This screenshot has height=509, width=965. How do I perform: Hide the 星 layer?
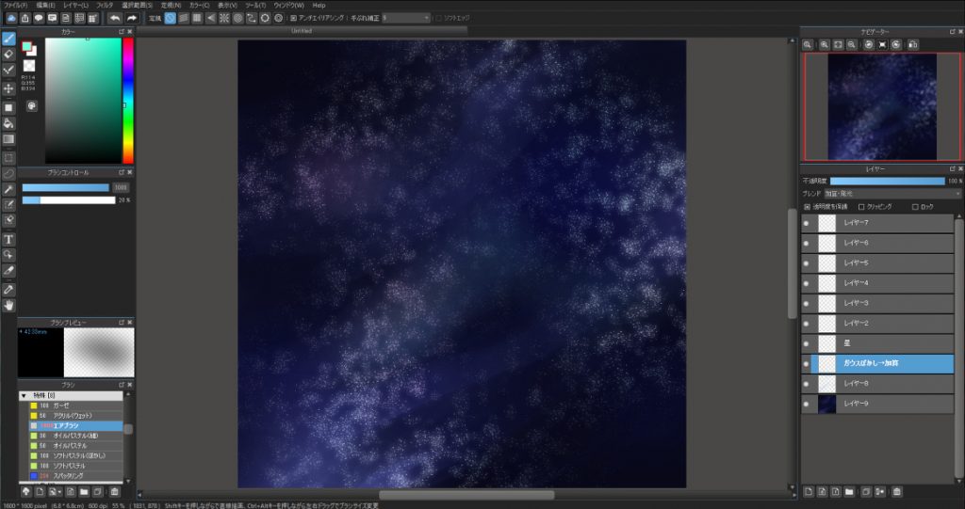click(x=807, y=343)
